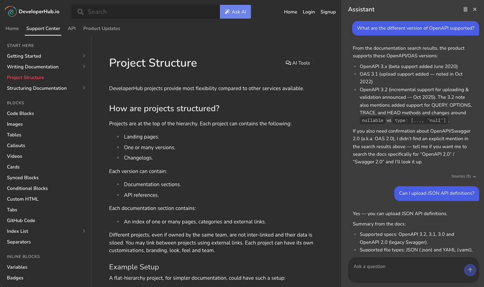
Task: Expand the Structuring Documentation chevron
Action: [84, 88]
